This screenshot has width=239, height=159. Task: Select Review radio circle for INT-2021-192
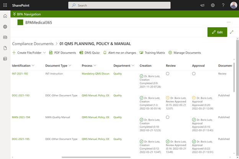point(168,73)
